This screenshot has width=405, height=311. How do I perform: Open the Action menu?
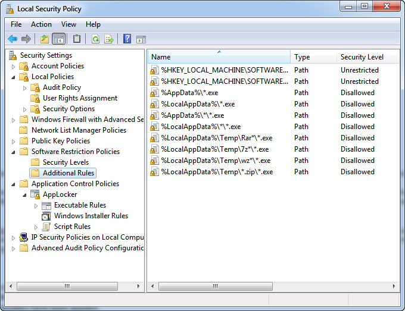pyautogui.click(x=41, y=24)
